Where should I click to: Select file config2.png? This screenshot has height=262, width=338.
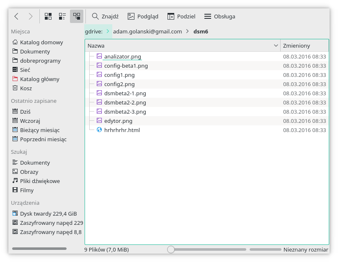(119, 84)
